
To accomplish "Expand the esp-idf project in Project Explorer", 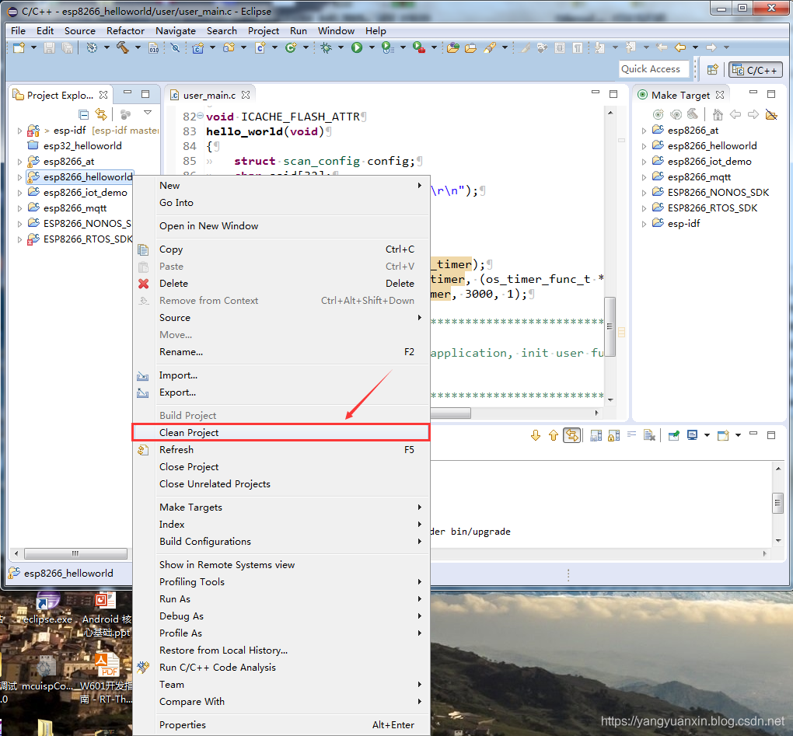I will [19, 131].
